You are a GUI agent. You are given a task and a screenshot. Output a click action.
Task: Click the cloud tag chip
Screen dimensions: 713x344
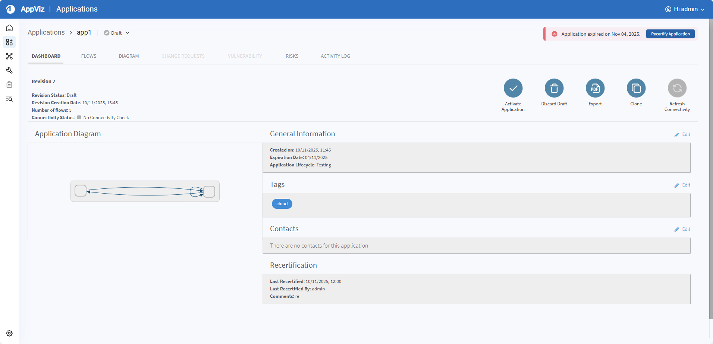click(282, 204)
